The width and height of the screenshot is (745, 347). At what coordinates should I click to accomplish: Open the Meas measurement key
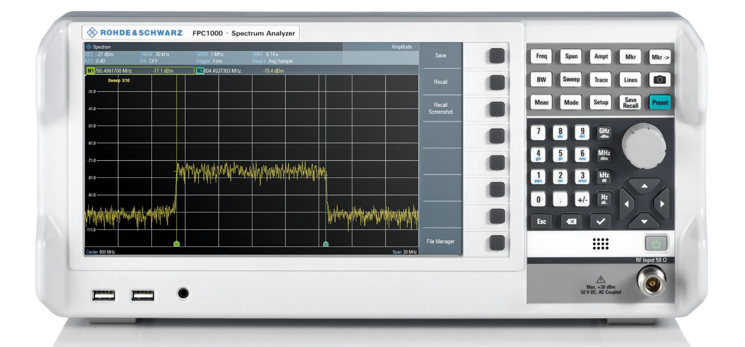(541, 102)
